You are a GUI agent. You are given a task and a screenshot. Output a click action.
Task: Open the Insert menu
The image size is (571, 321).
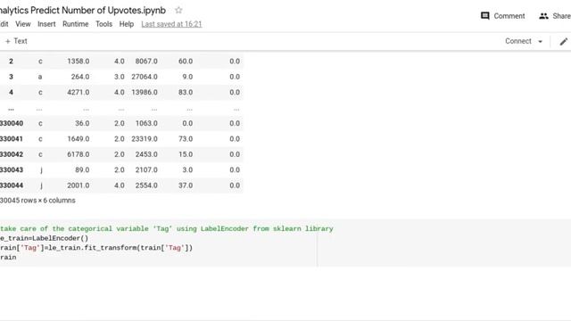(x=46, y=24)
